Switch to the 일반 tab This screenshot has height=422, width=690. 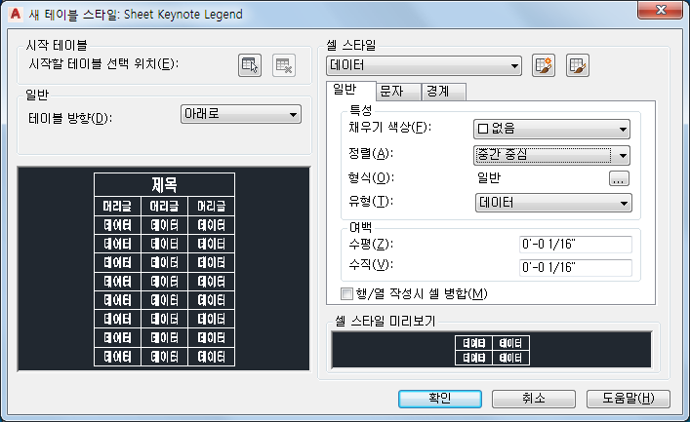(x=350, y=90)
